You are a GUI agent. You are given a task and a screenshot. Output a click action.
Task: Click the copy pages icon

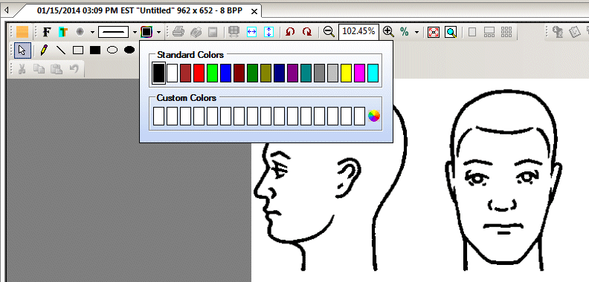39,68
